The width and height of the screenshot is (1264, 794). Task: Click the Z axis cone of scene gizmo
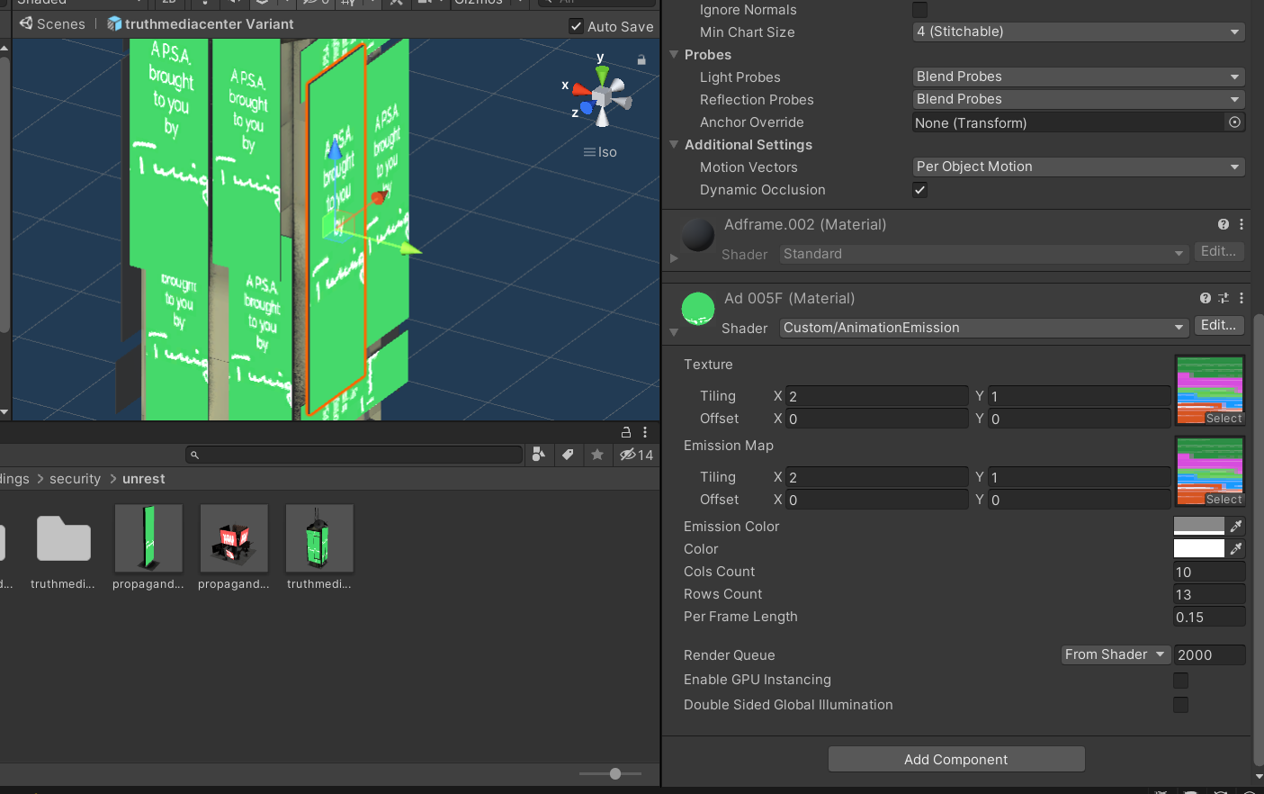[x=587, y=107]
